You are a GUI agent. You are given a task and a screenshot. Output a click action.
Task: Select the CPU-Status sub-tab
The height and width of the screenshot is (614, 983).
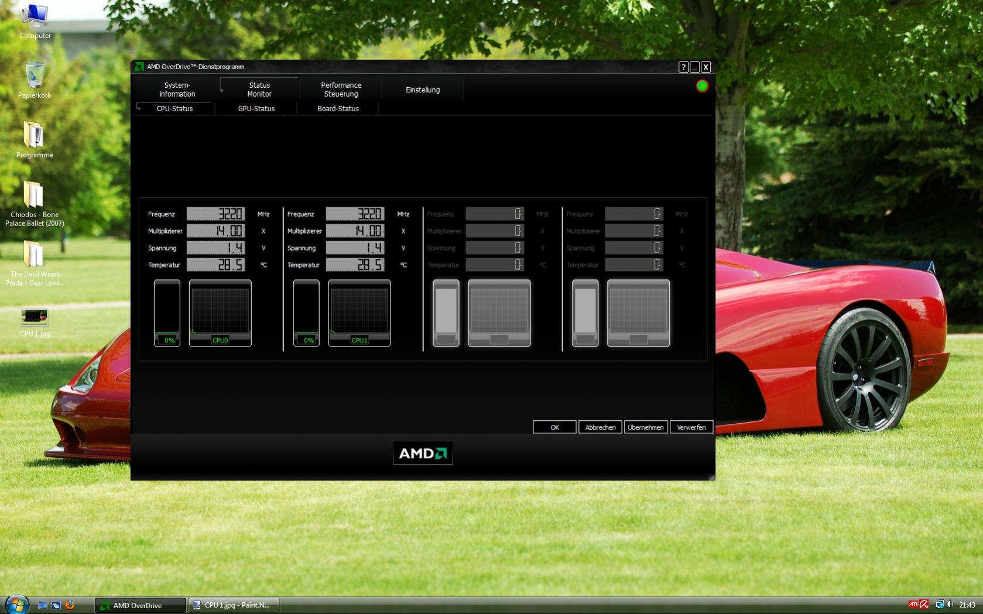[x=174, y=108]
